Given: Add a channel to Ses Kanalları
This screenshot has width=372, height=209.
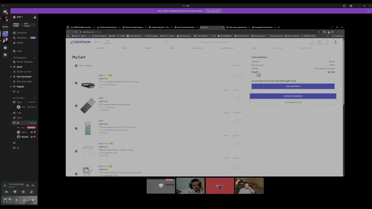Looking at the screenshot, I should pos(35,98).
